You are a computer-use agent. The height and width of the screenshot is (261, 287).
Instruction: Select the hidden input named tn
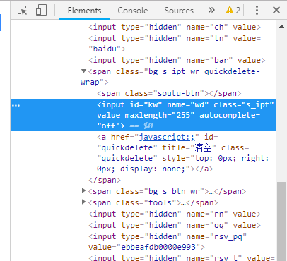[x=175, y=44]
